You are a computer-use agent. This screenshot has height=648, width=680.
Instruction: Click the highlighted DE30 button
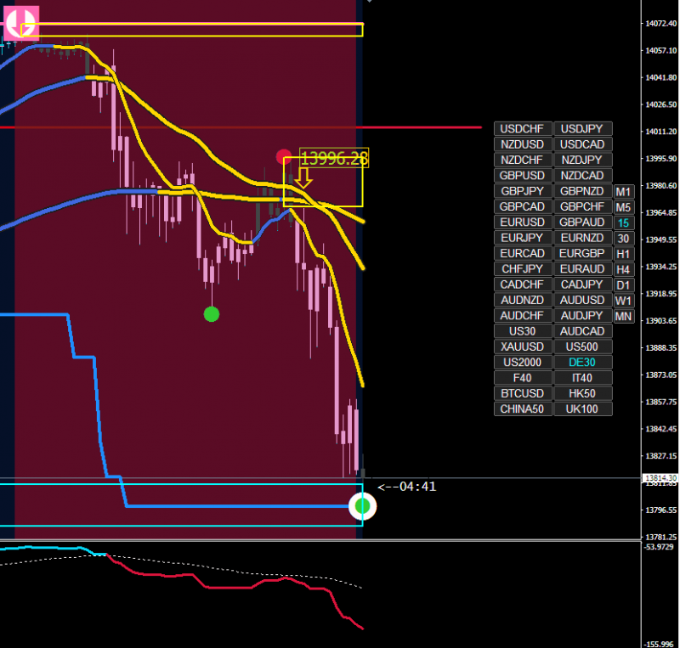click(582, 363)
